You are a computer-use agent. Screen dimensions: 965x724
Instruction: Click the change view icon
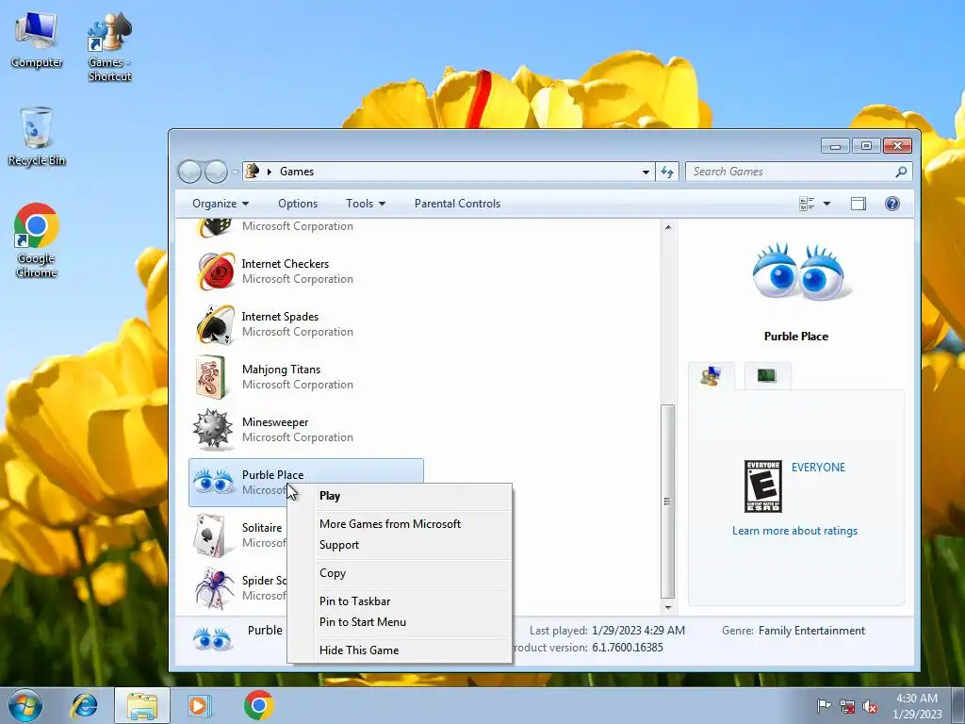[807, 204]
